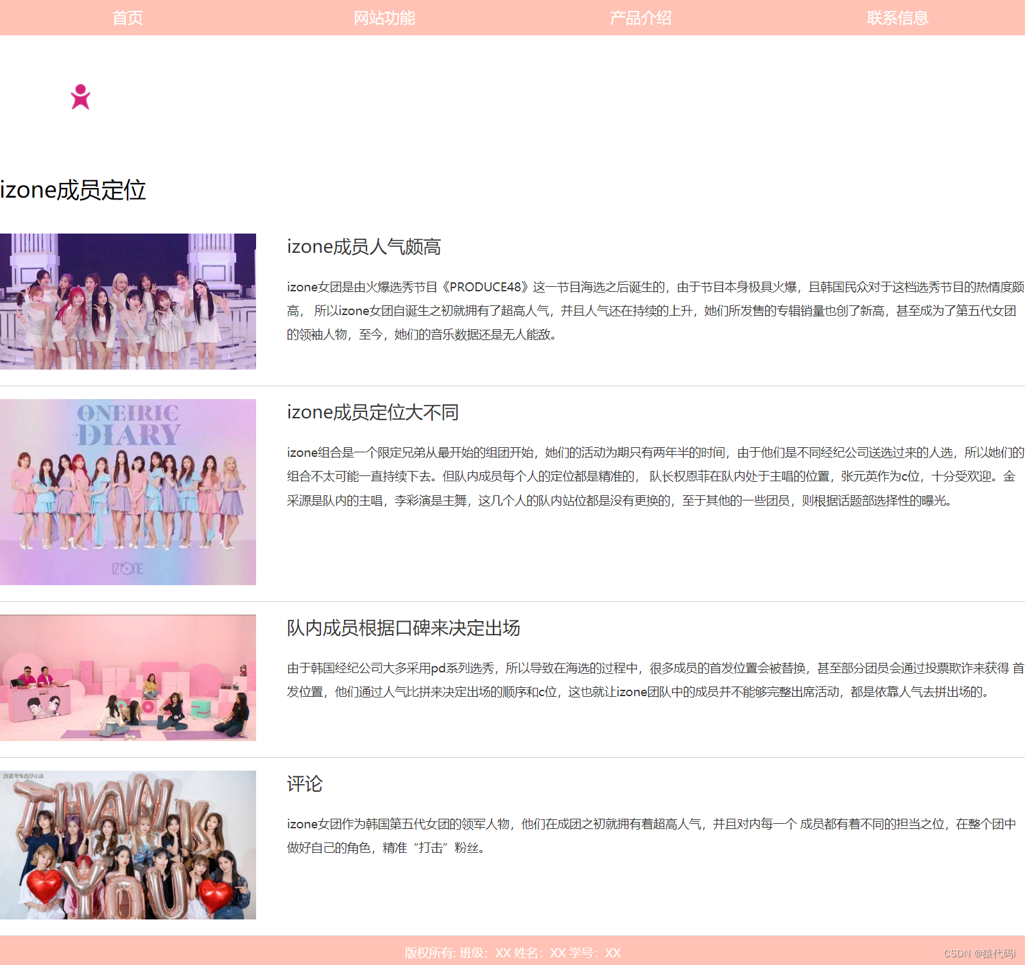Screen dimensions: 1025x965
Task: Open the 网站功能 navigation item
Action: point(384,18)
